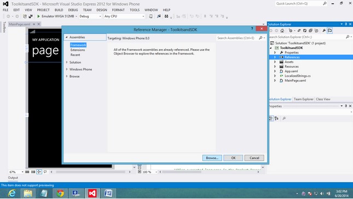Viewport: 353px width, 199px height.
Task: Expand the Windows Phone section
Action: [x=67, y=69]
